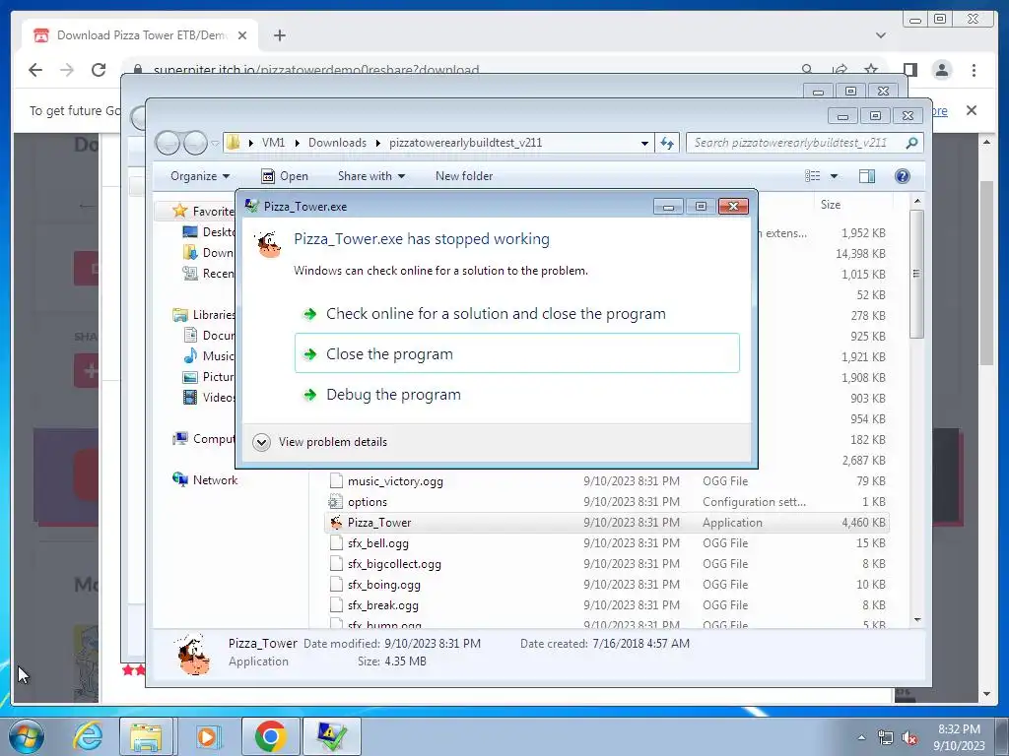The image size is (1009, 756).
Task: Expand the address bar history dropdown
Action: click(x=644, y=144)
